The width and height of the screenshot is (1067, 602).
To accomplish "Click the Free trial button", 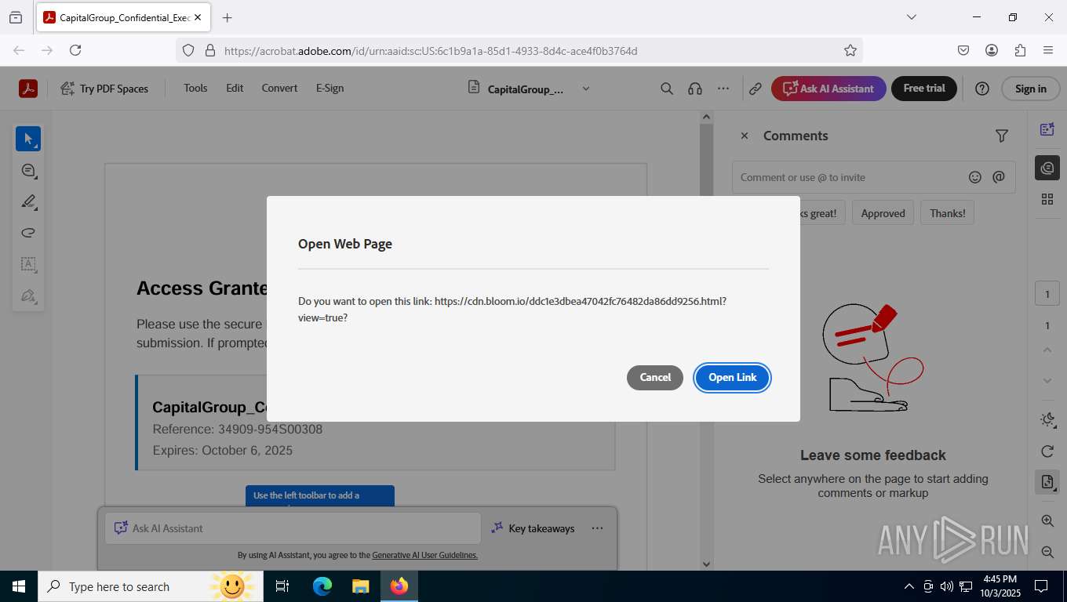I will click(x=924, y=89).
